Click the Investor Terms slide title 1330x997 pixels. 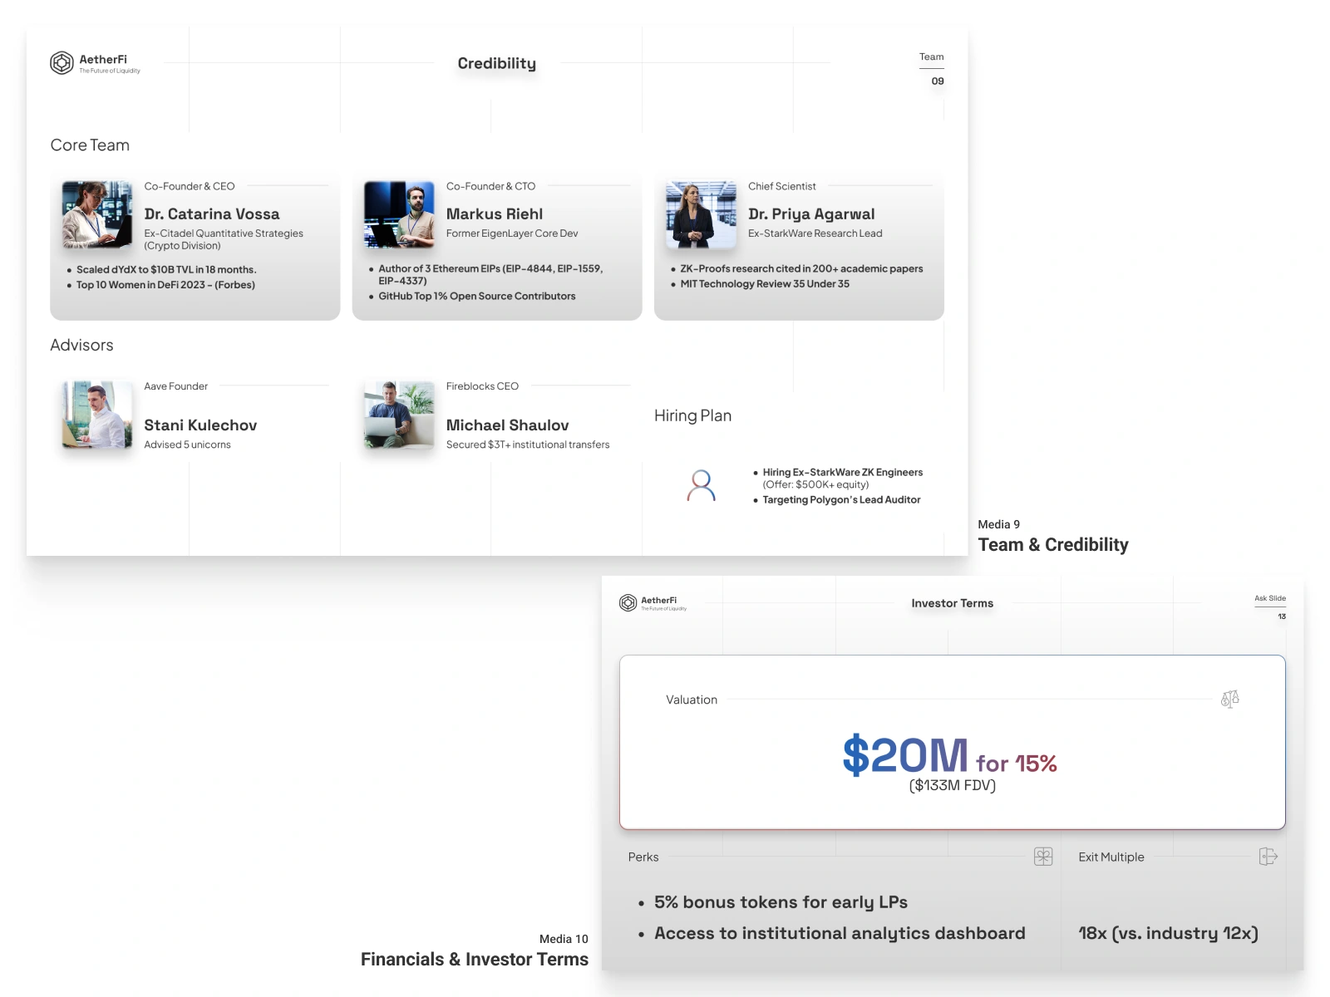pos(953,603)
